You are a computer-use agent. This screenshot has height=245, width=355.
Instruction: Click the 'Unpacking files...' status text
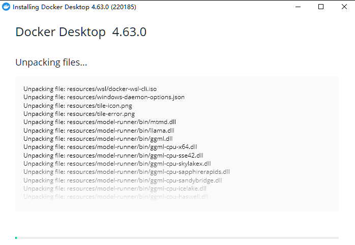(x=51, y=63)
